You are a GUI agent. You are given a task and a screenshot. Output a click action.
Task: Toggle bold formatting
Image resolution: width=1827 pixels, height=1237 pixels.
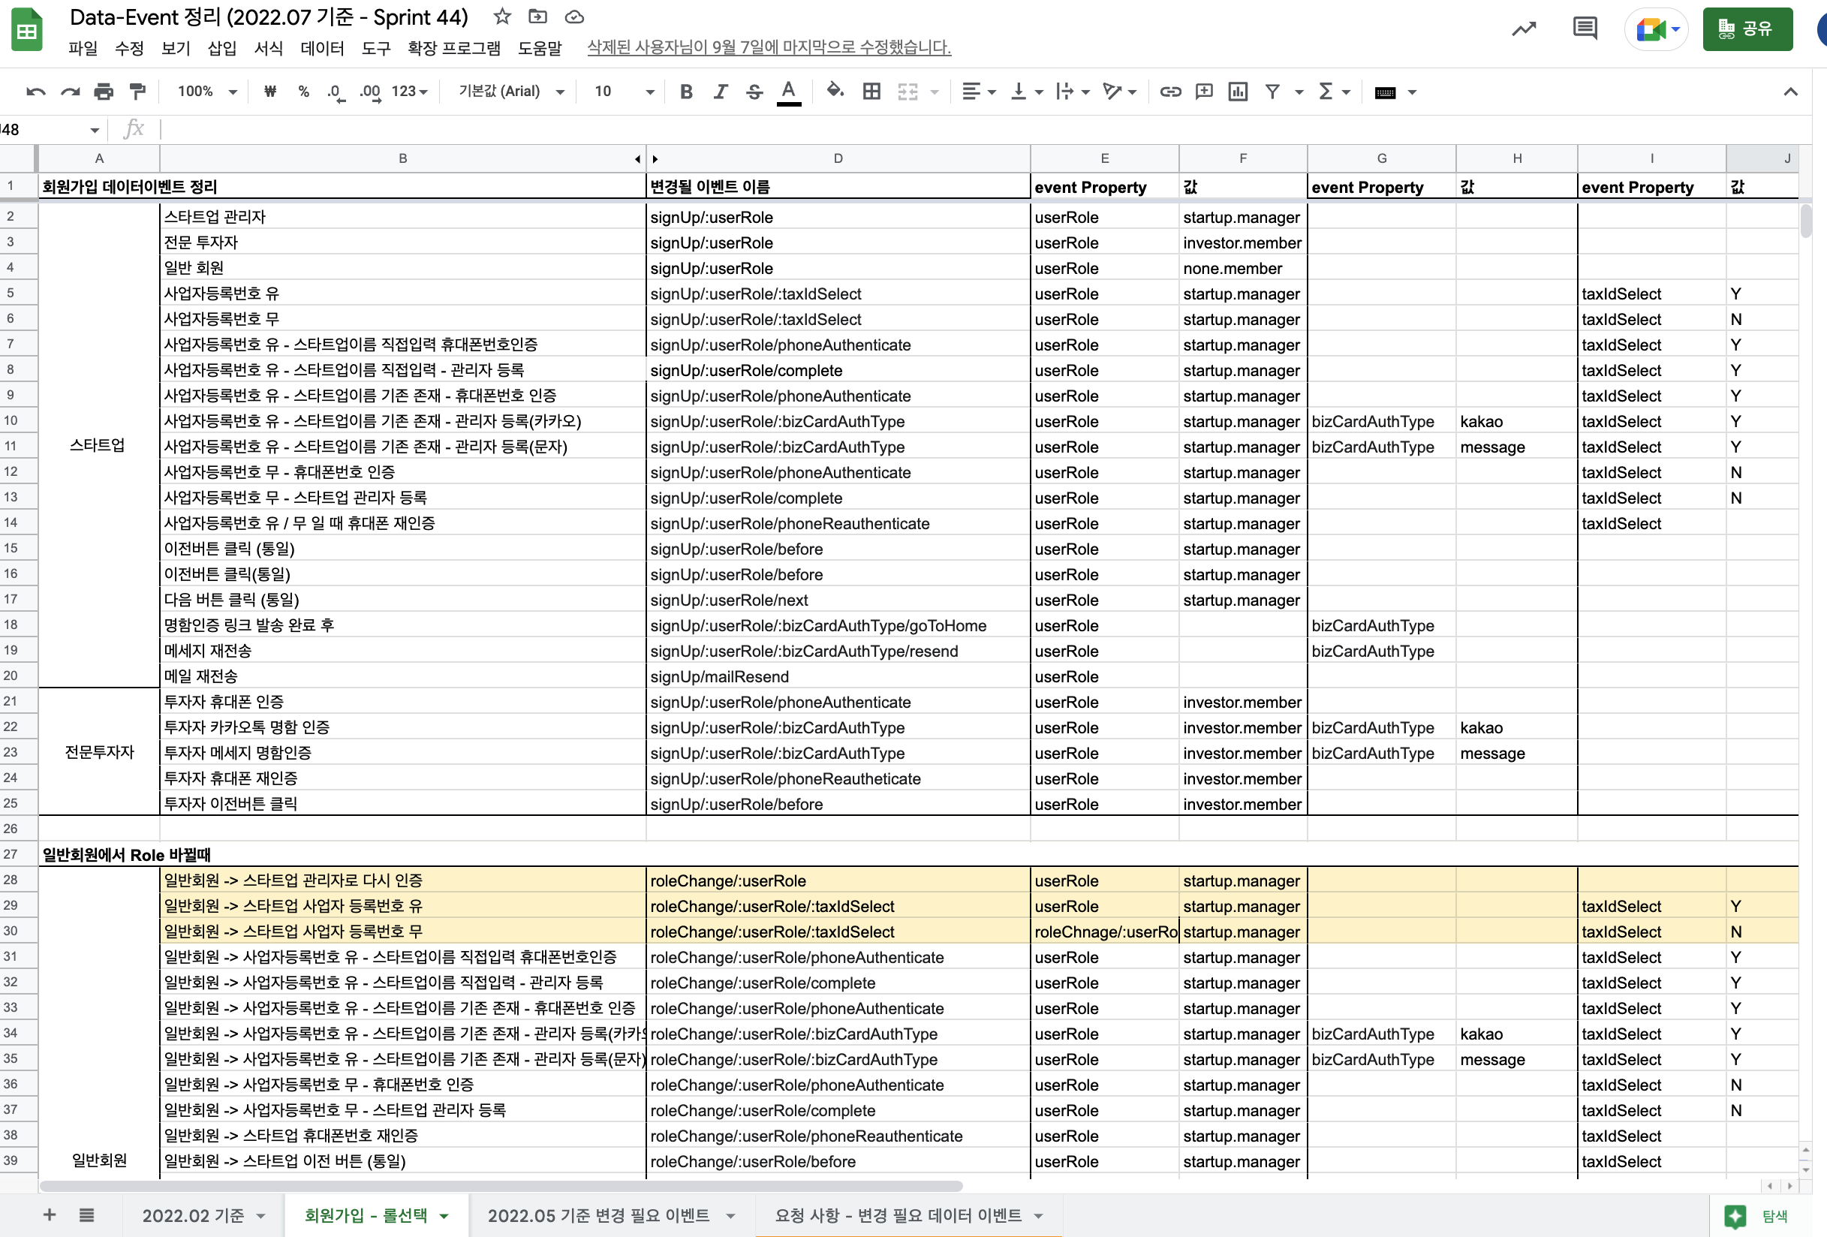point(685,91)
